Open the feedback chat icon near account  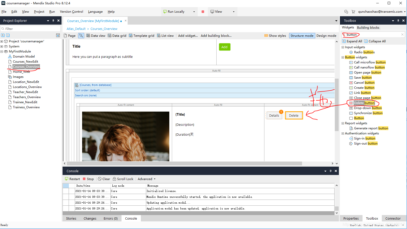(346, 12)
